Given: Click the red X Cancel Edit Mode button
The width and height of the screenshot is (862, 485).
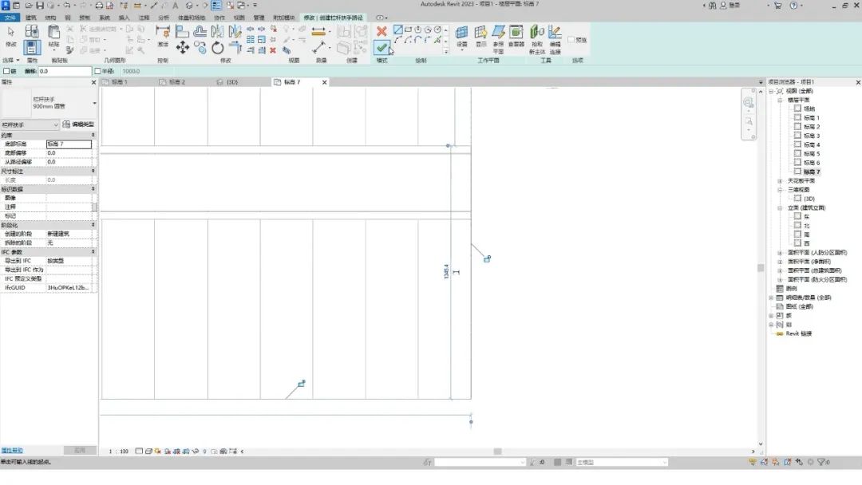Looking at the screenshot, I should tap(382, 31).
